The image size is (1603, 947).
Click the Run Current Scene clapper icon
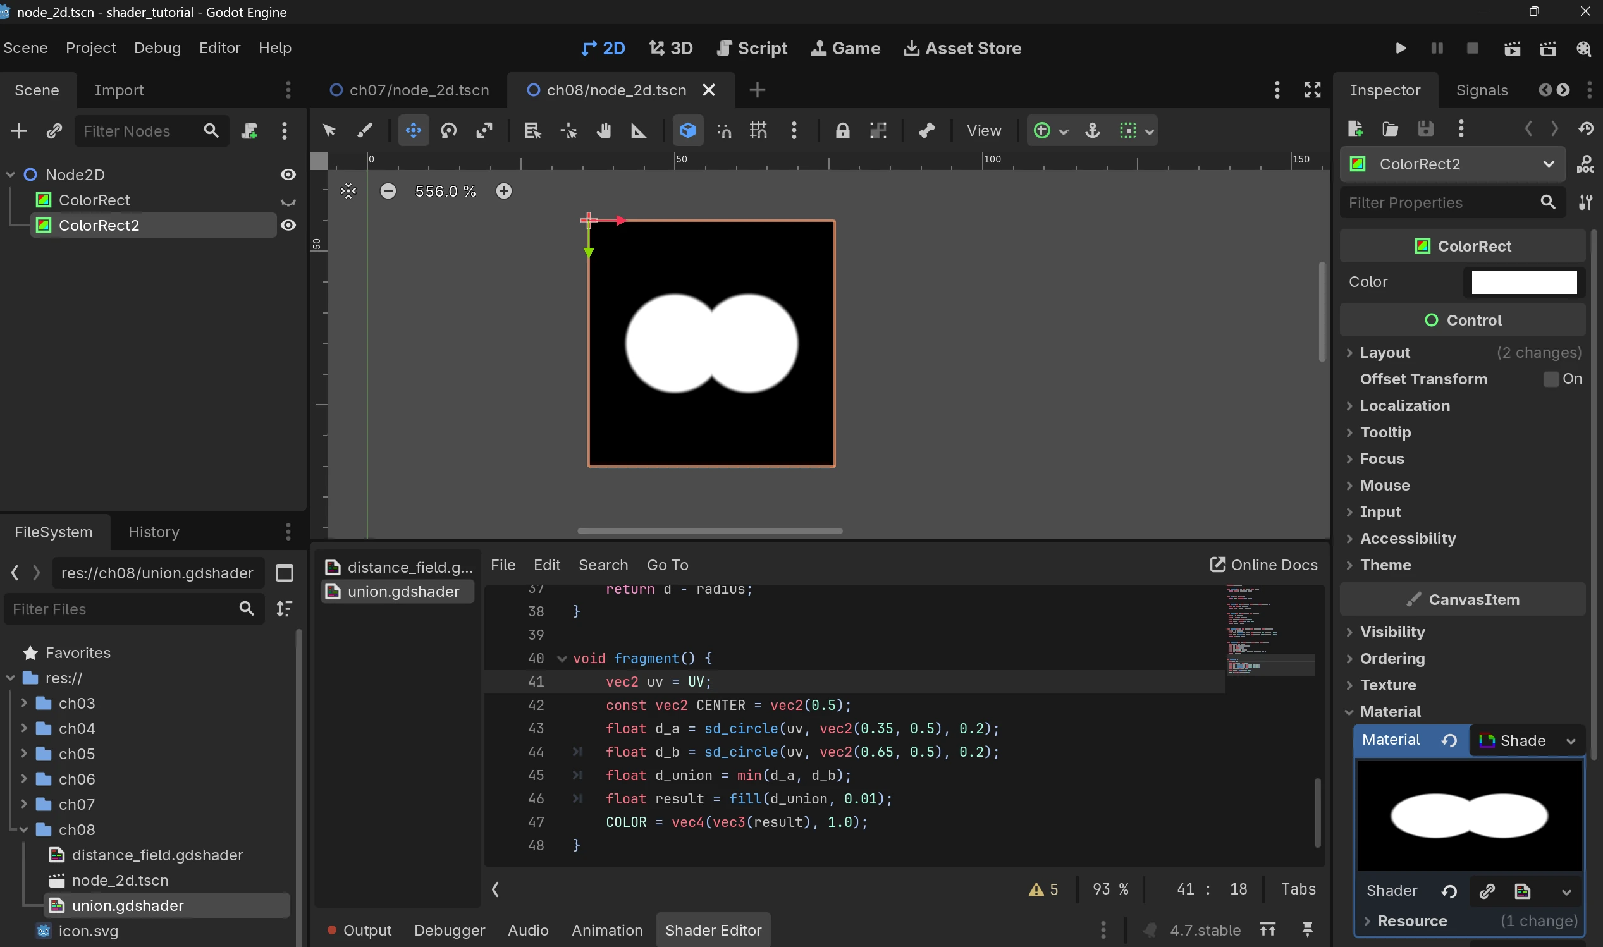point(1512,49)
